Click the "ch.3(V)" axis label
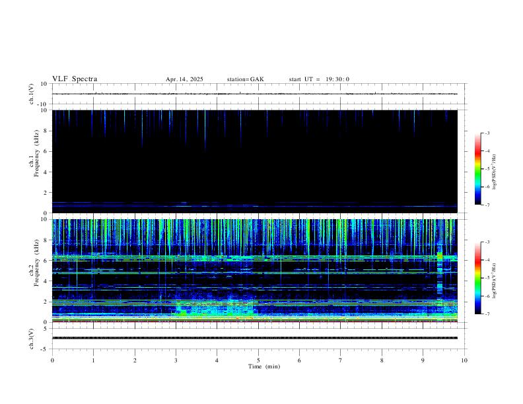 coord(32,339)
